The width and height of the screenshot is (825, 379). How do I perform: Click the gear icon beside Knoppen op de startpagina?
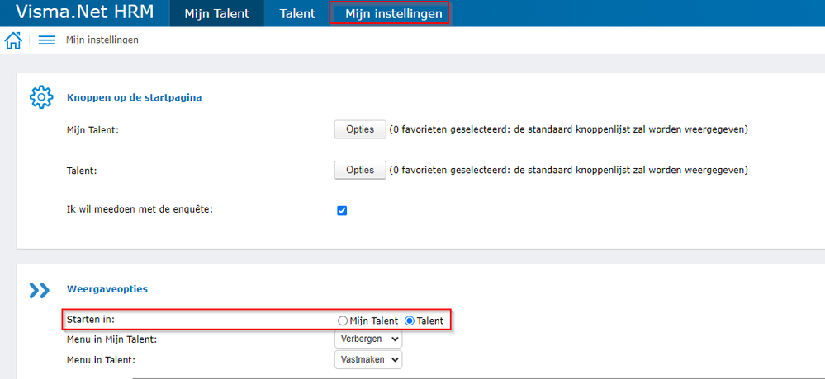[x=40, y=97]
